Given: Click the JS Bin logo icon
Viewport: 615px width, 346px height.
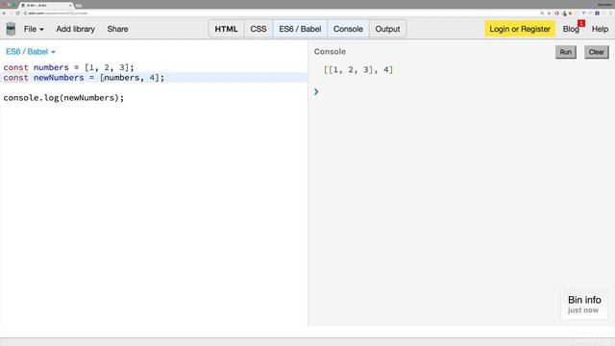Looking at the screenshot, I should pos(11,29).
